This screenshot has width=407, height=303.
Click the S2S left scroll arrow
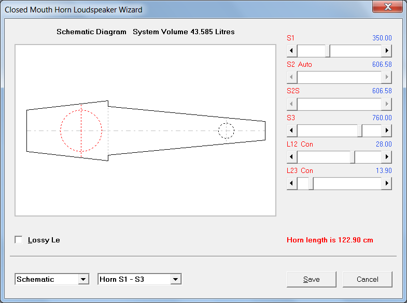pos(292,104)
